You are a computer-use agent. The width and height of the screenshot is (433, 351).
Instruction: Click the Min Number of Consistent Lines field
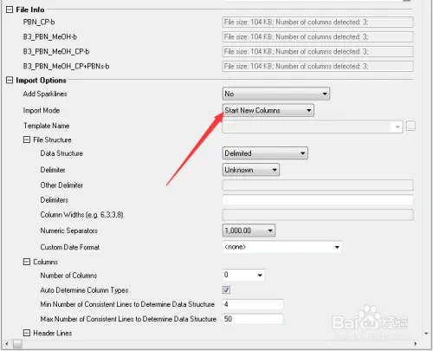(x=253, y=304)
